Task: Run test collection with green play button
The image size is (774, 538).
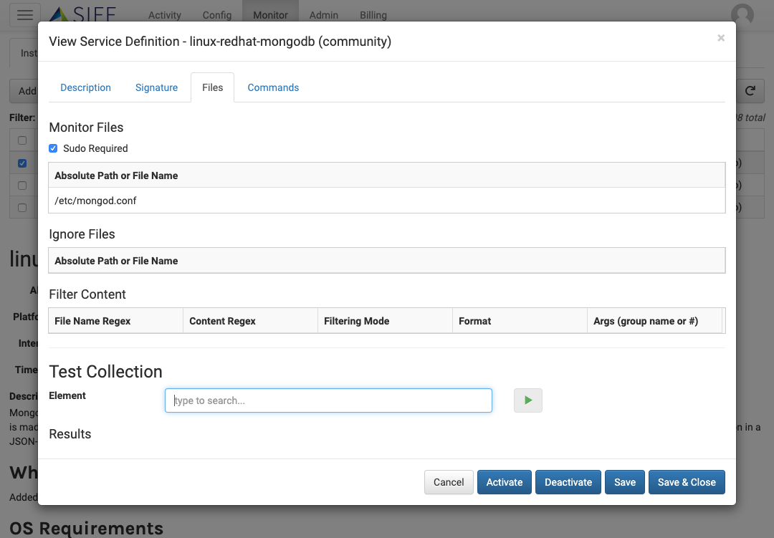Action: [x=527, y=400]
